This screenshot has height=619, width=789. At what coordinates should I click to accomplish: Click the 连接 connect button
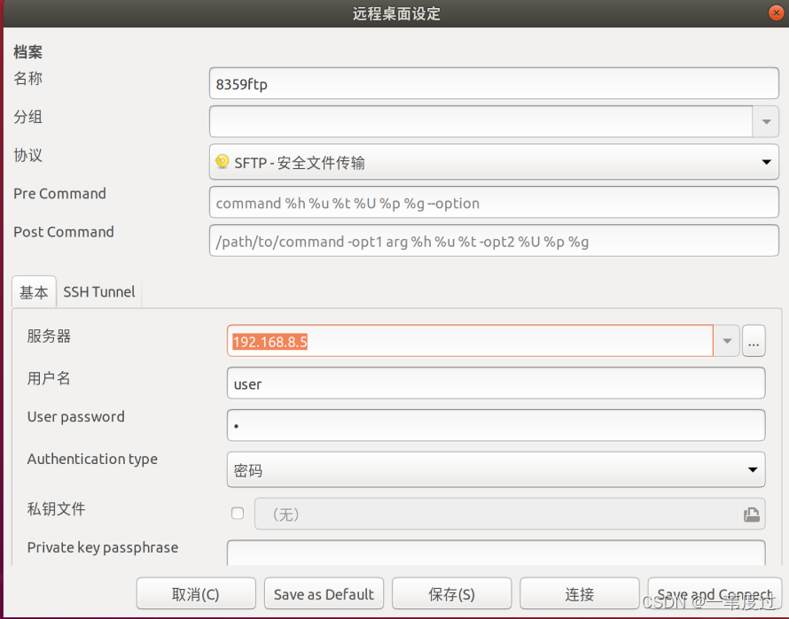click(579, 594)
